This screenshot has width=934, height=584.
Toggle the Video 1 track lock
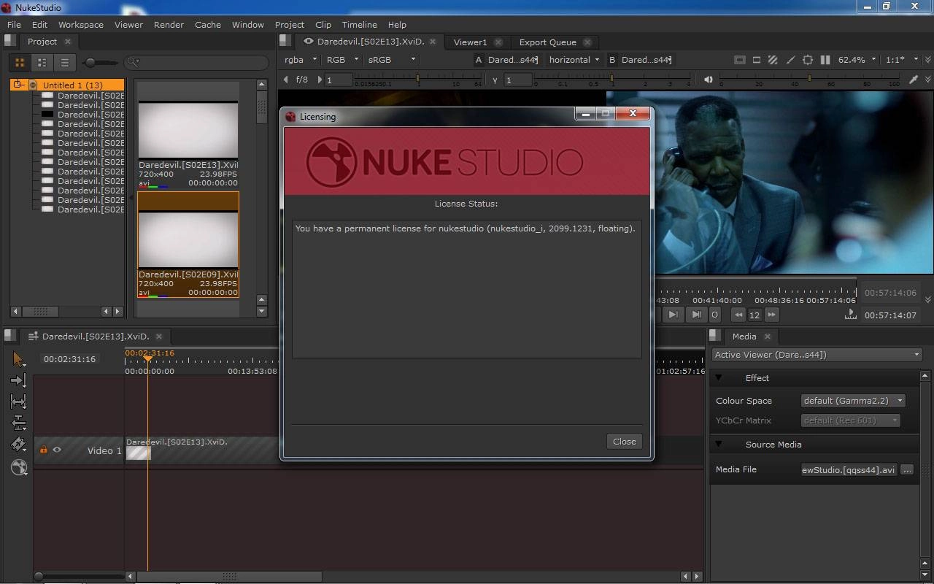43,450
